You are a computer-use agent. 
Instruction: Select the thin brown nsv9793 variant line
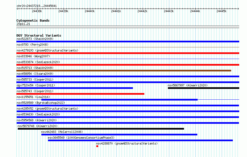128,47
